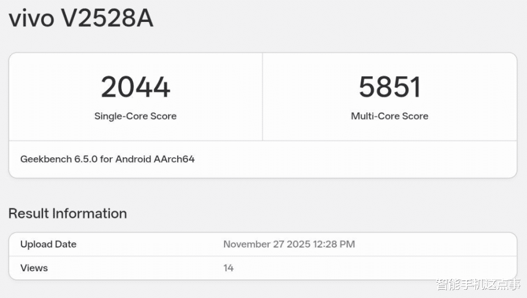Click the 12:28 PM upload time
The width and height of the screenshot is (527, 298).
pyautogui.click(x=335, y=244)
